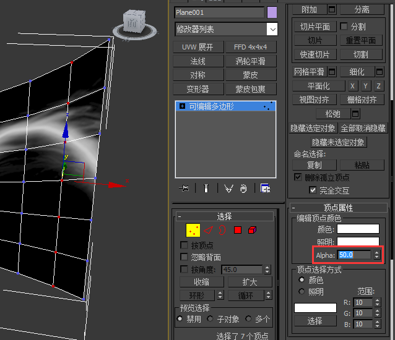Click Alpha value spinner arrows
This screenshot has height=340, width=395.
pos(377,255)
